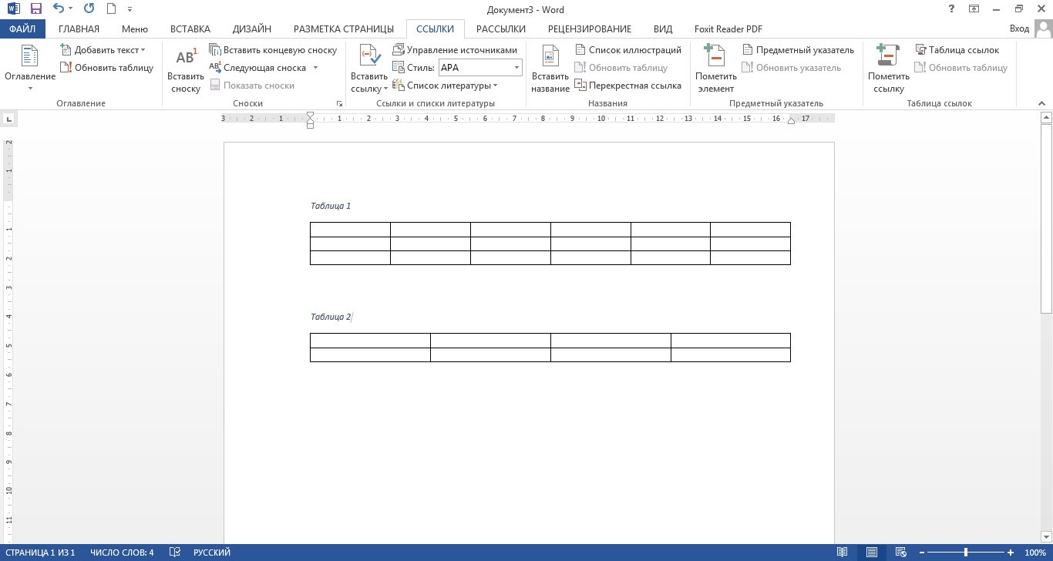
Task: Click Вставить концевую сноску
Action: tap(274, 50)
